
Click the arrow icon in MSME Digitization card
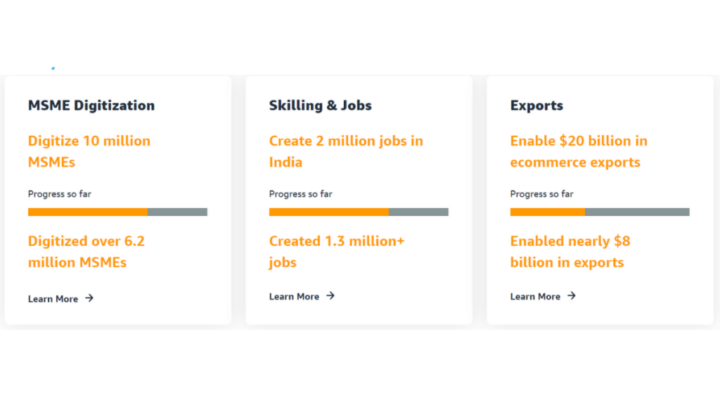(89, 298)
